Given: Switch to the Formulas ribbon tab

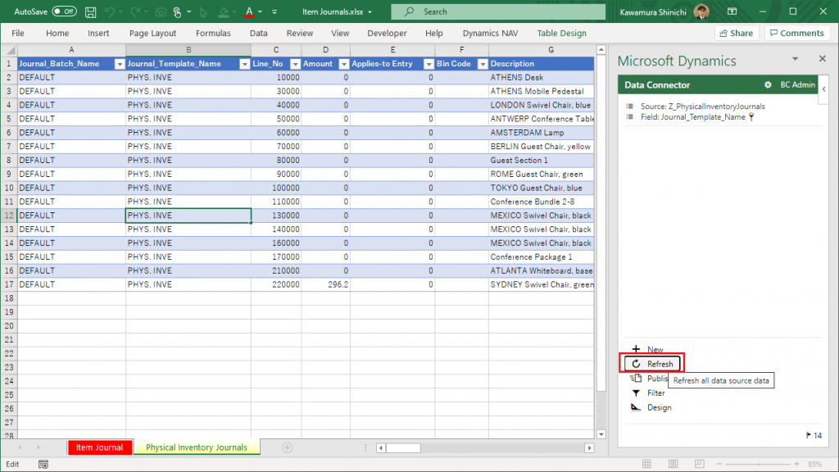Looking at the screenshot, I should point(213,33).
